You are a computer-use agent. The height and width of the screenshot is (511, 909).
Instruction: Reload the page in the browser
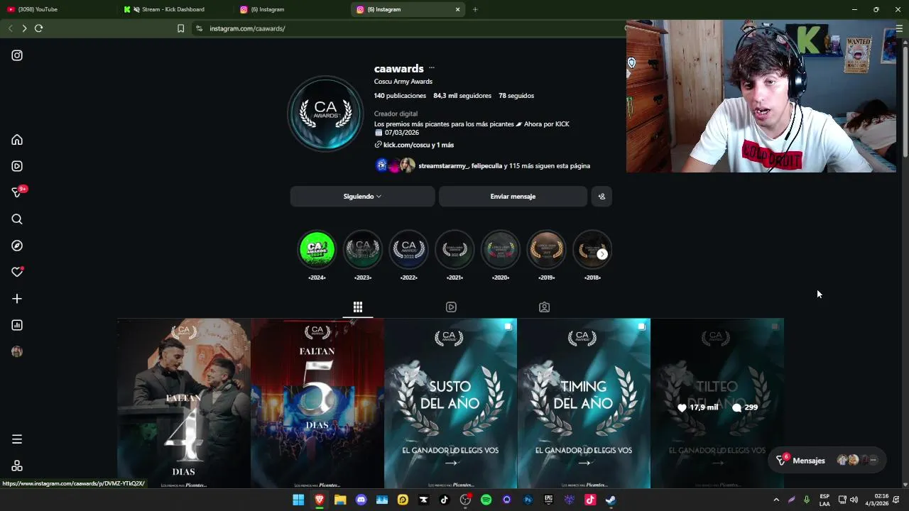[x=38, y=28]
